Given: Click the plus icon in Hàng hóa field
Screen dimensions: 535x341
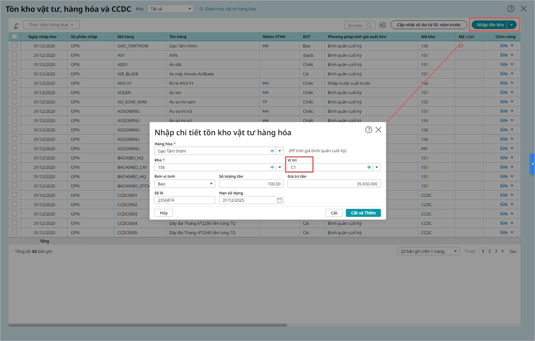Looking at the screenshot, I should [272, 151].
